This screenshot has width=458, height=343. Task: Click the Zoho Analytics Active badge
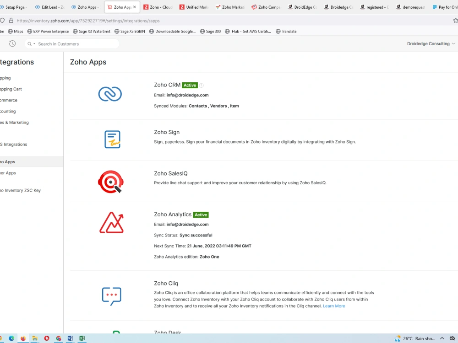point(201,214)
